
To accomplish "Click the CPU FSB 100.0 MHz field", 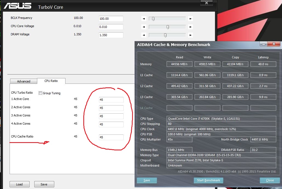I will pos(221,134).
